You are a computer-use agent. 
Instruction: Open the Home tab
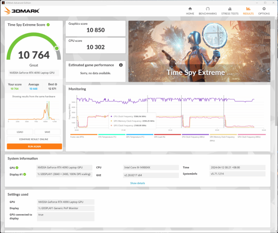pos(190,11)
